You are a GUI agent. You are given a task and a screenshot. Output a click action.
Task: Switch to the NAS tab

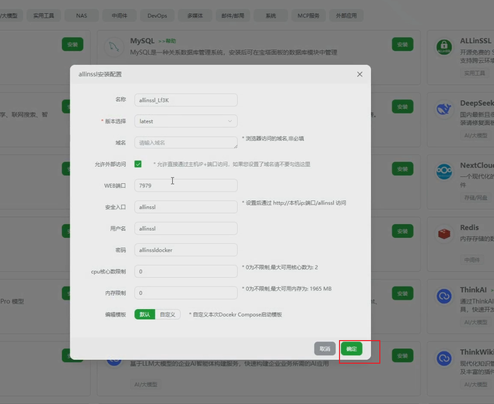[x=81, y=15]
